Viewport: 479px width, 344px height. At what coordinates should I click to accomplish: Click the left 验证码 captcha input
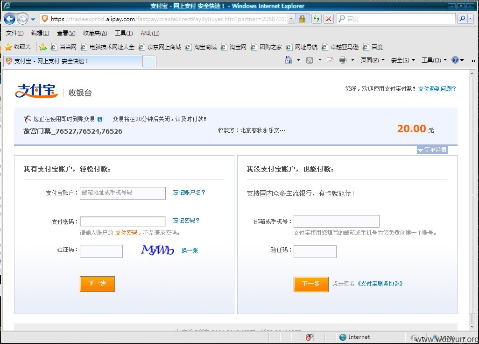click(101, 251)
